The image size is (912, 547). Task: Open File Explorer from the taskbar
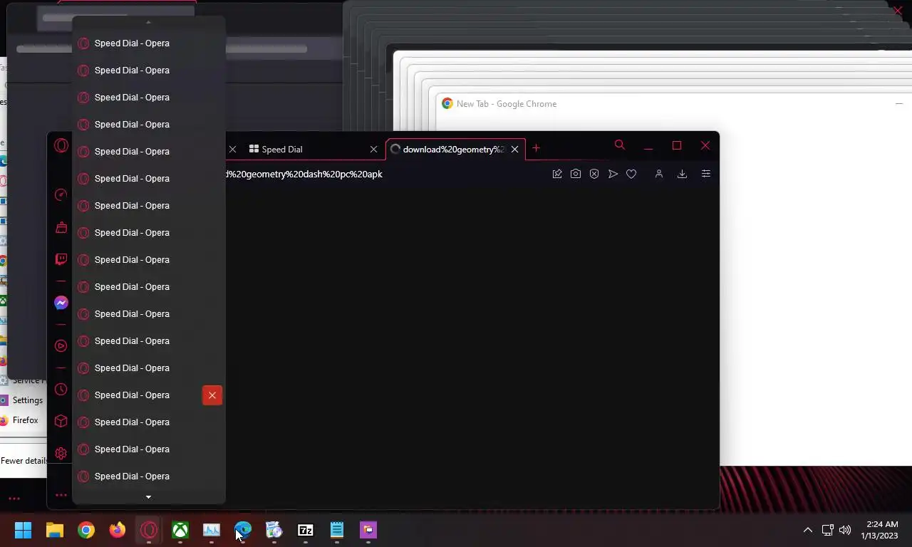tap(55, 530)
